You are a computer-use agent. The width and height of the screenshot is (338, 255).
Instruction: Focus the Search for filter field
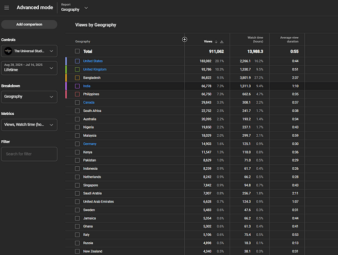point(29,154)
